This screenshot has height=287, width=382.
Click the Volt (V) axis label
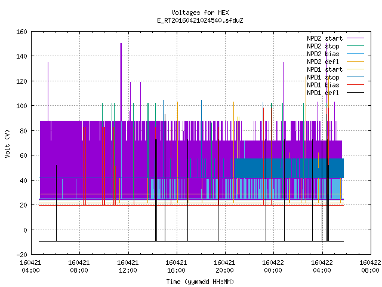(8, 143)
